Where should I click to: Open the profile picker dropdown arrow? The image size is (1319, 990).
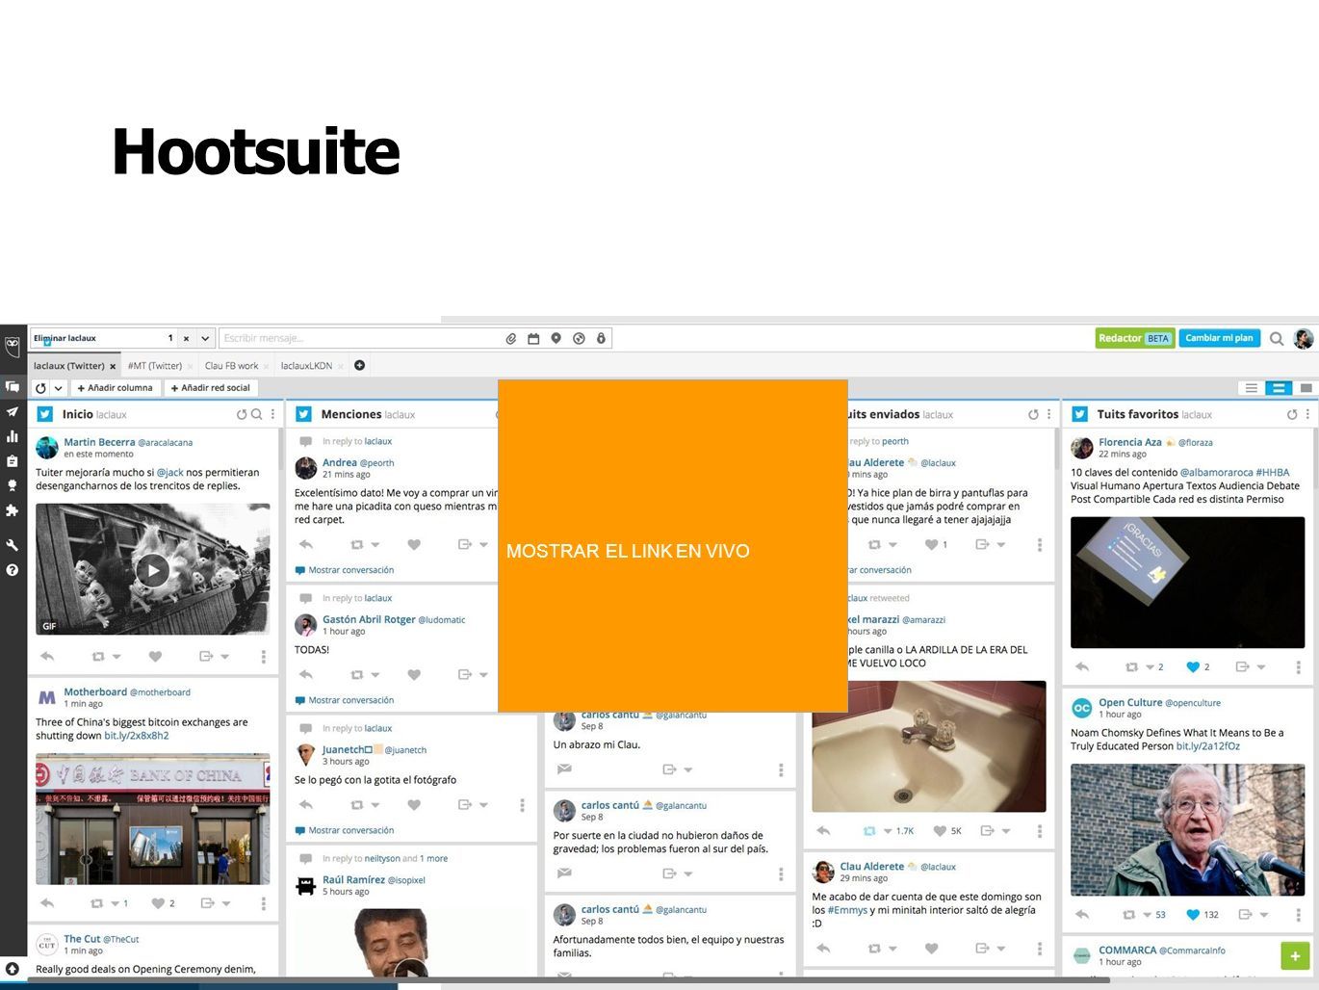click(x=205, y=338)
